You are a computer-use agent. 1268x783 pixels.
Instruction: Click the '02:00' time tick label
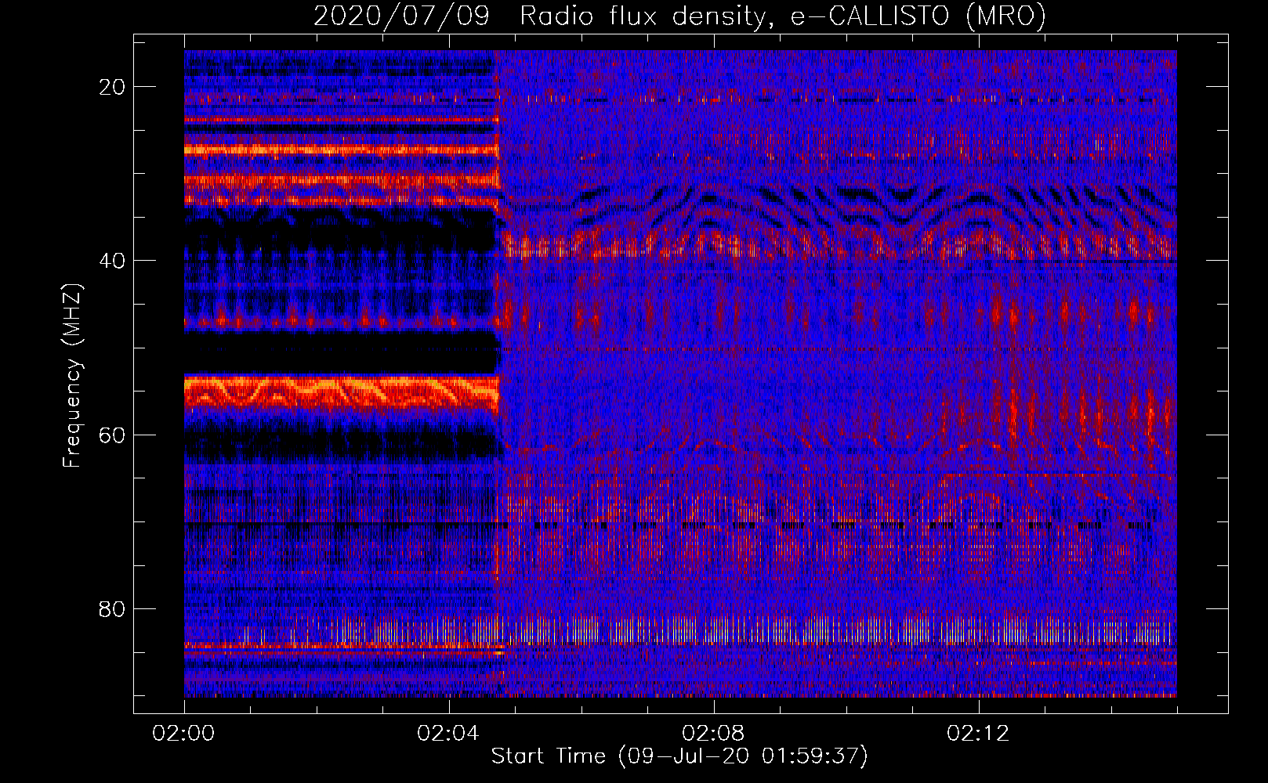pyautogui.click(x=184, y=734)
